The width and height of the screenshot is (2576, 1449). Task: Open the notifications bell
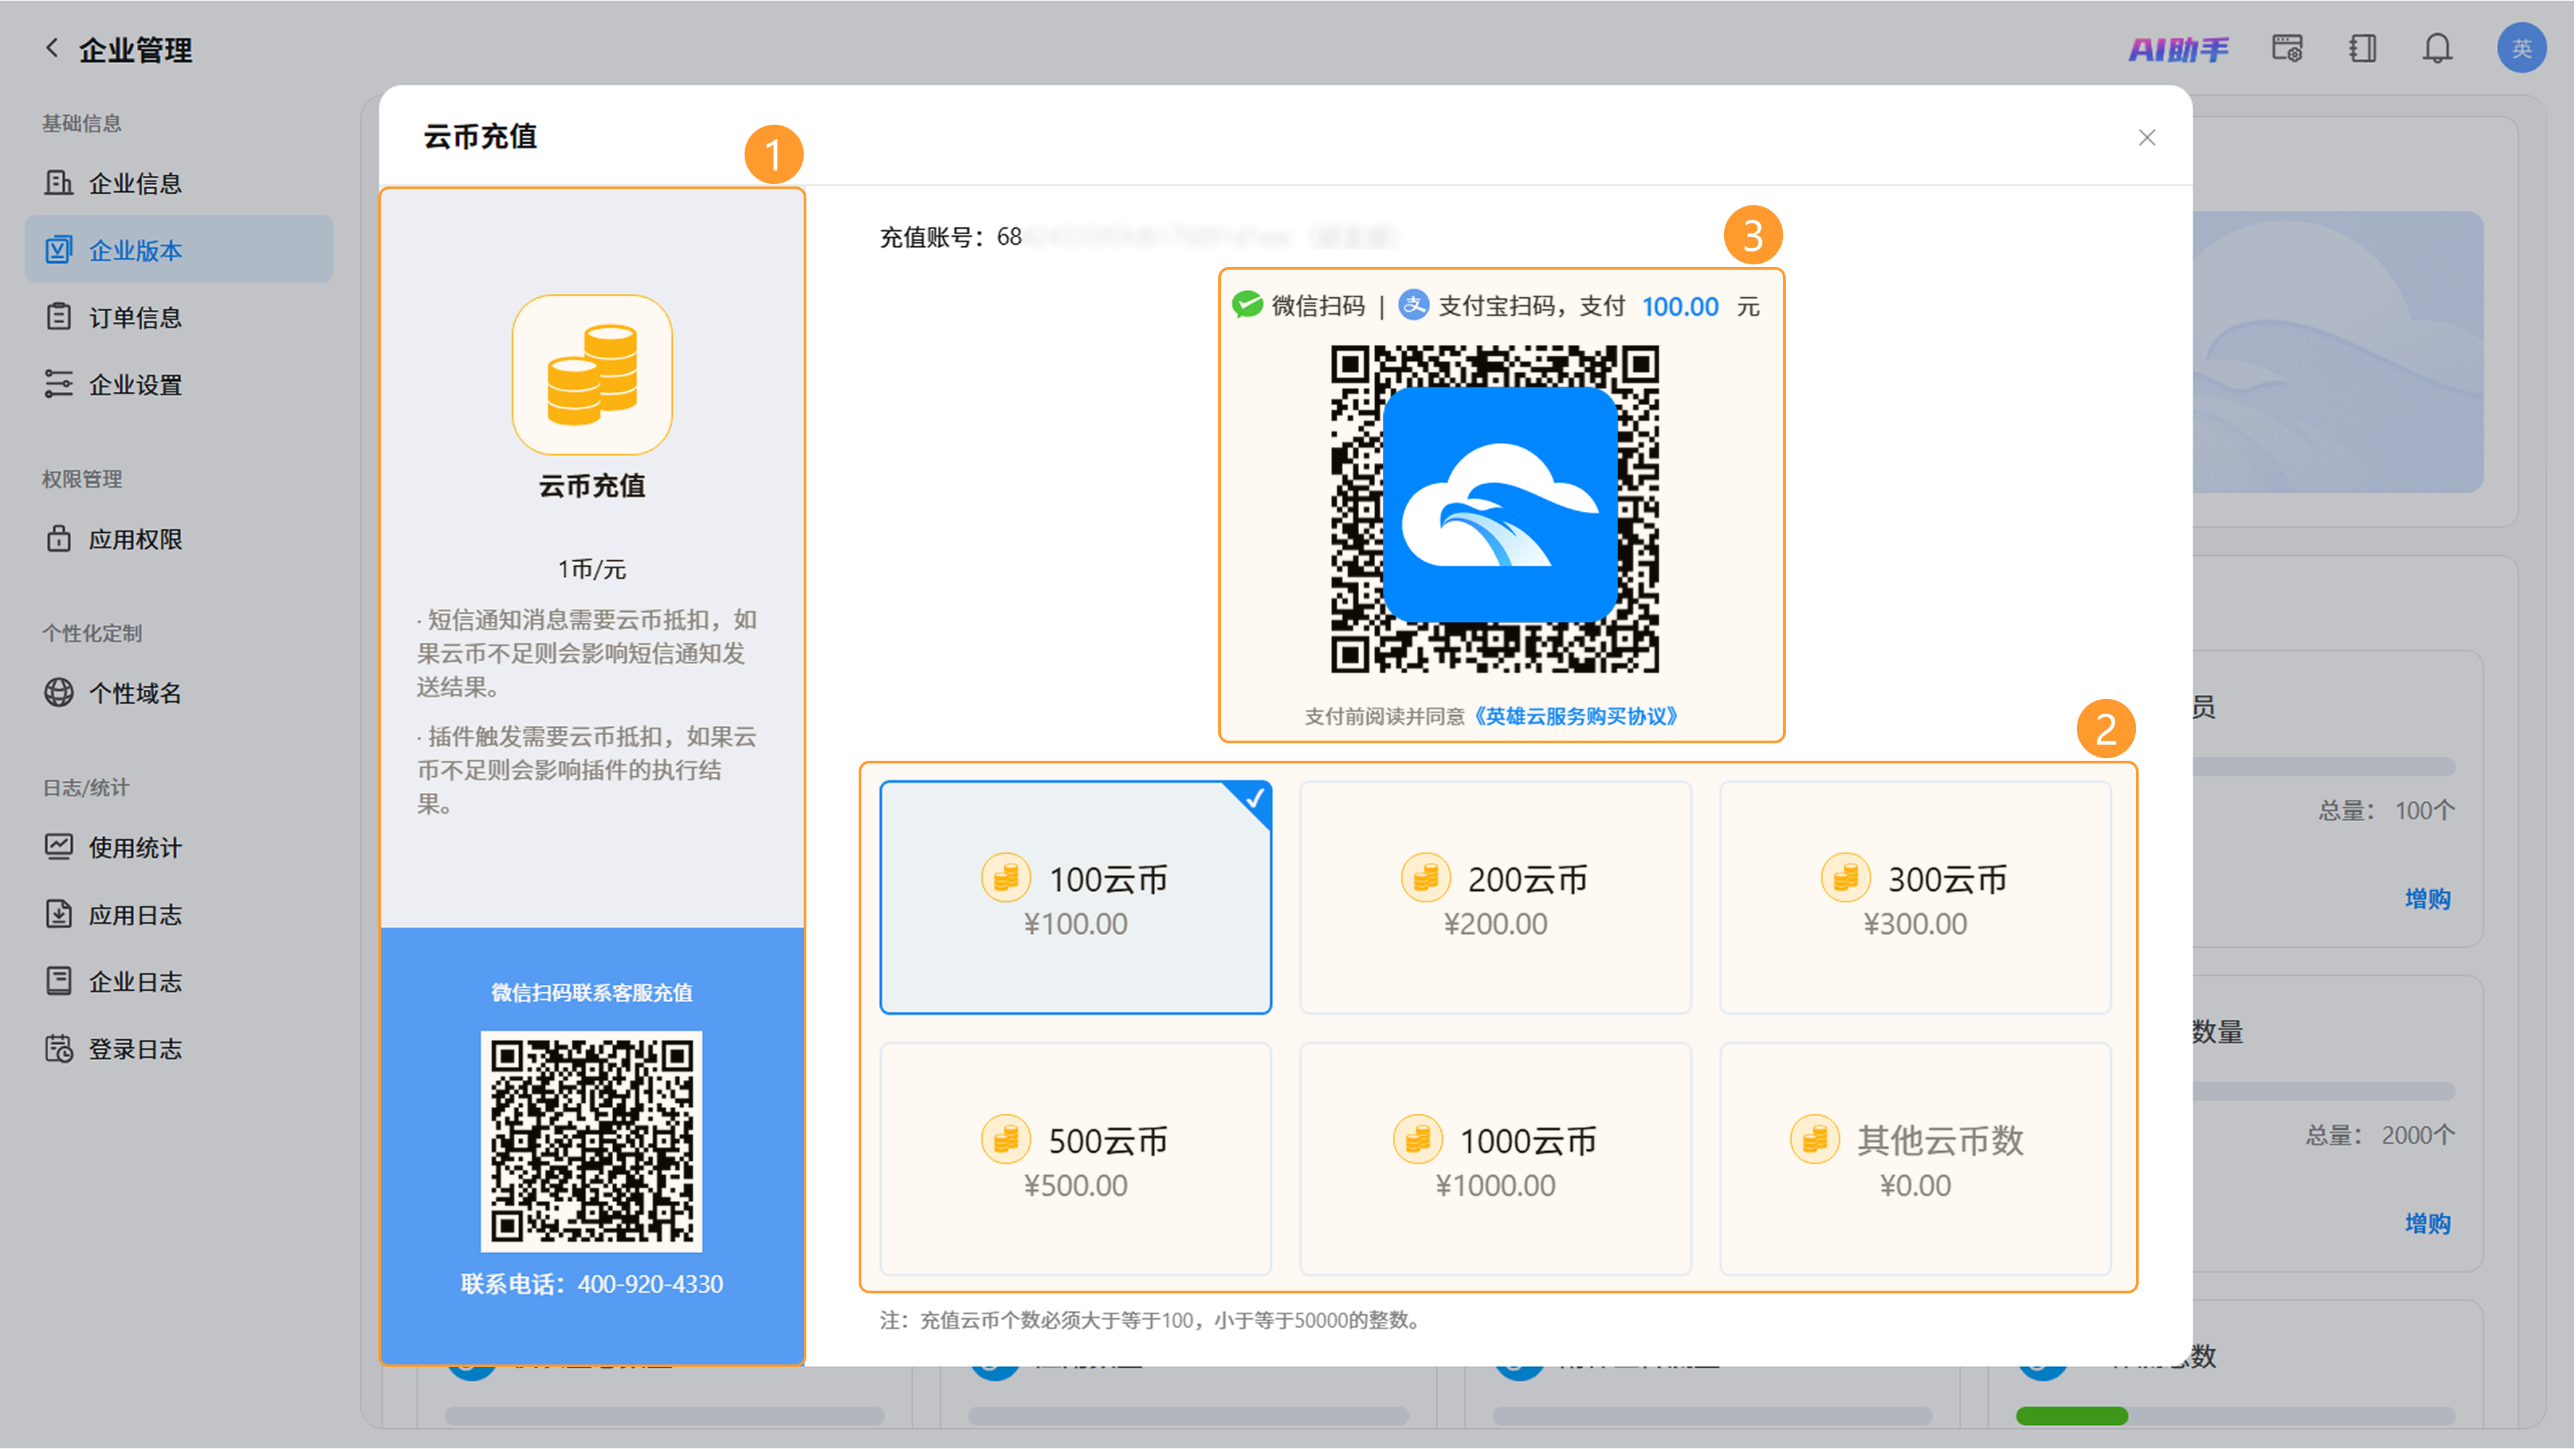tap(2437, 48)
